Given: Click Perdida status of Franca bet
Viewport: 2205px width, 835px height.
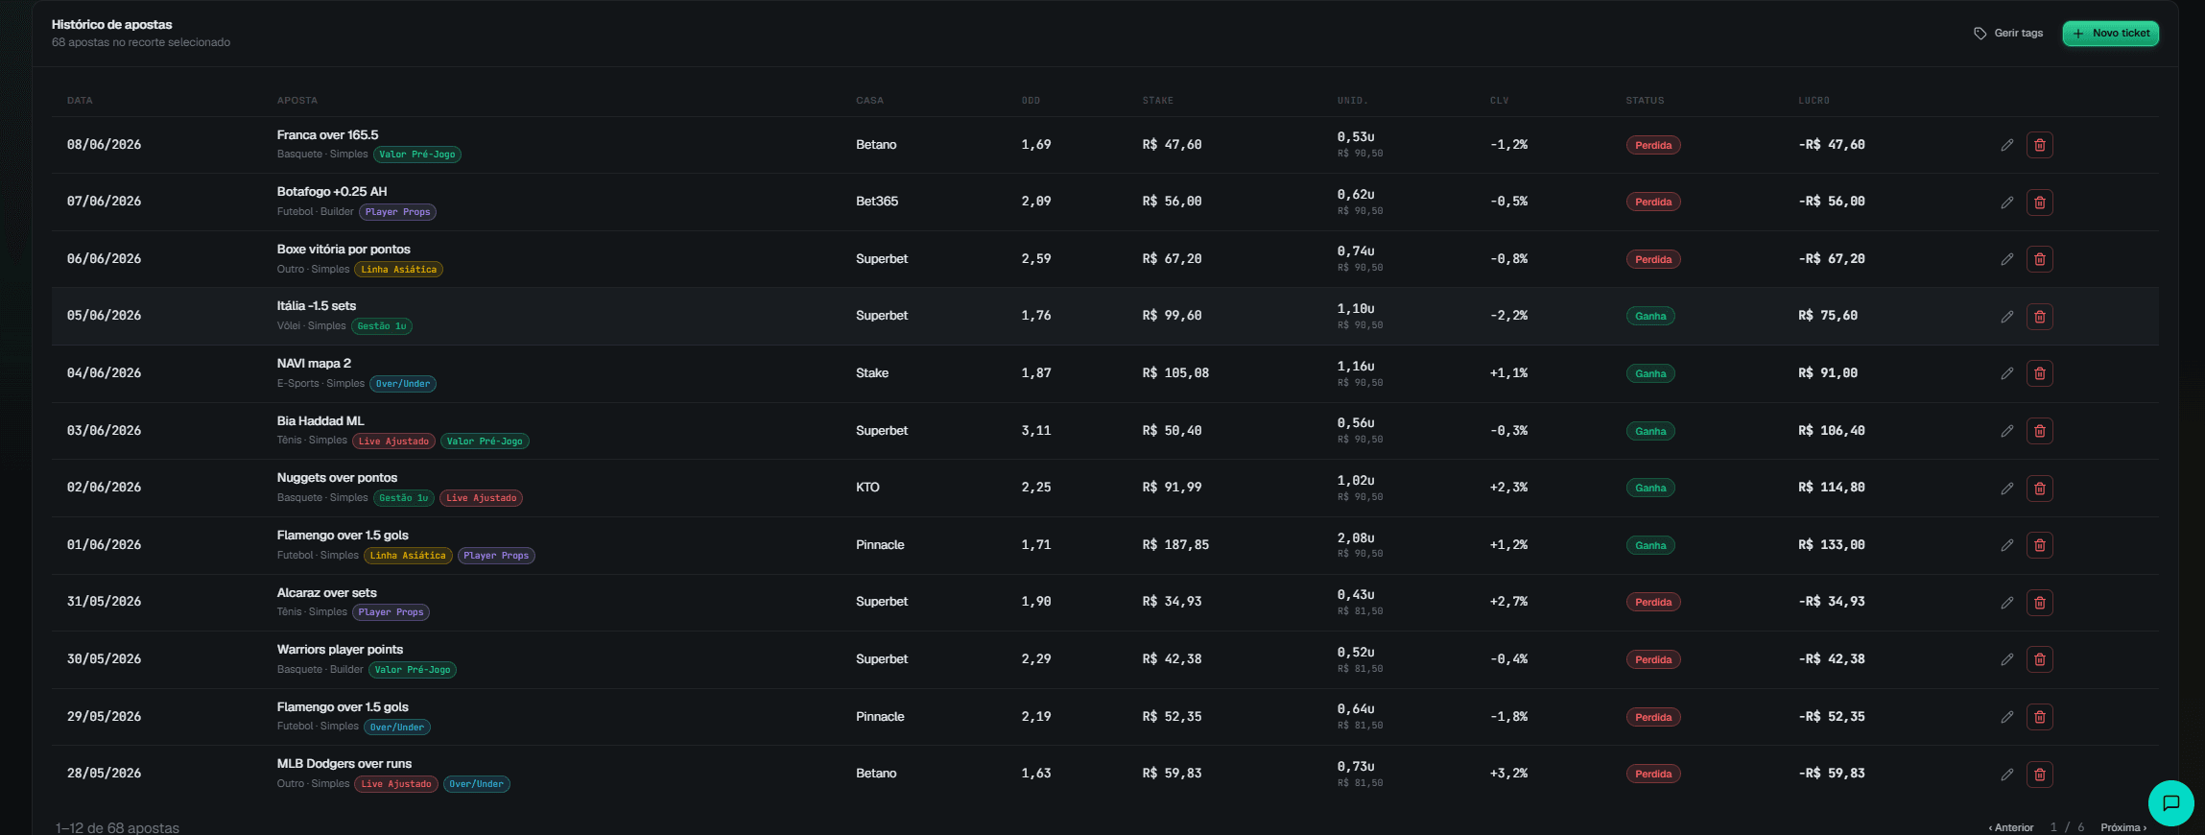Looking at the screenshot, I should [1652, 146].
